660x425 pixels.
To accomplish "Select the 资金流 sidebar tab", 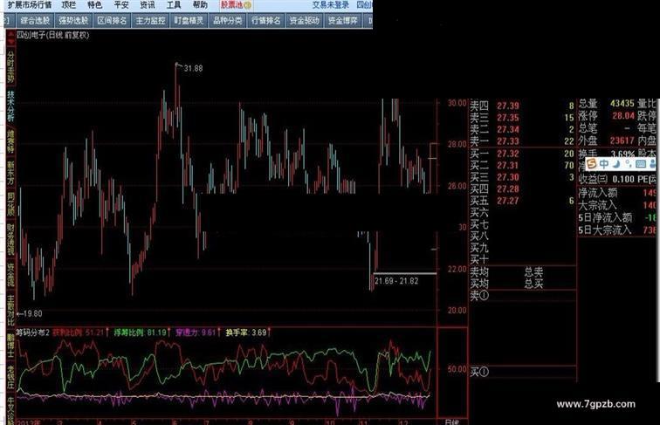I will tap(10, 275).
